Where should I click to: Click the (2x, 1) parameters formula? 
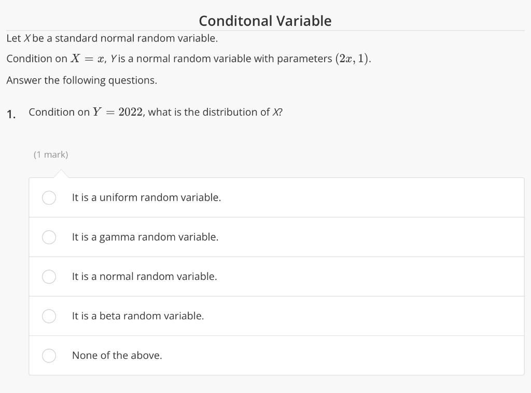coord(353,59)
